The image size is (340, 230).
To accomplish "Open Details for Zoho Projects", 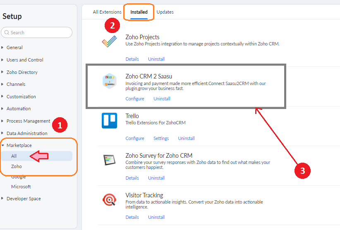I will (x=132, y=59).
